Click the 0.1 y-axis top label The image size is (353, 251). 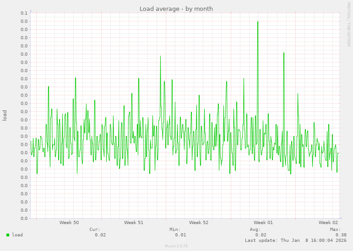[24, 13]
